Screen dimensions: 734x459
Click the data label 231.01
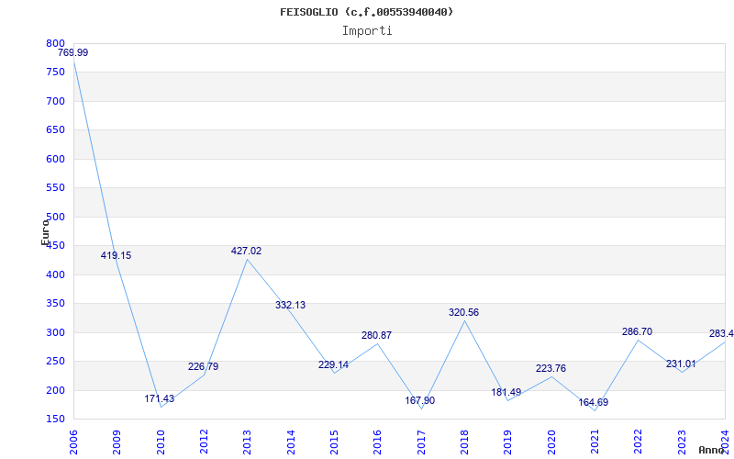click(x=681, y=364)
